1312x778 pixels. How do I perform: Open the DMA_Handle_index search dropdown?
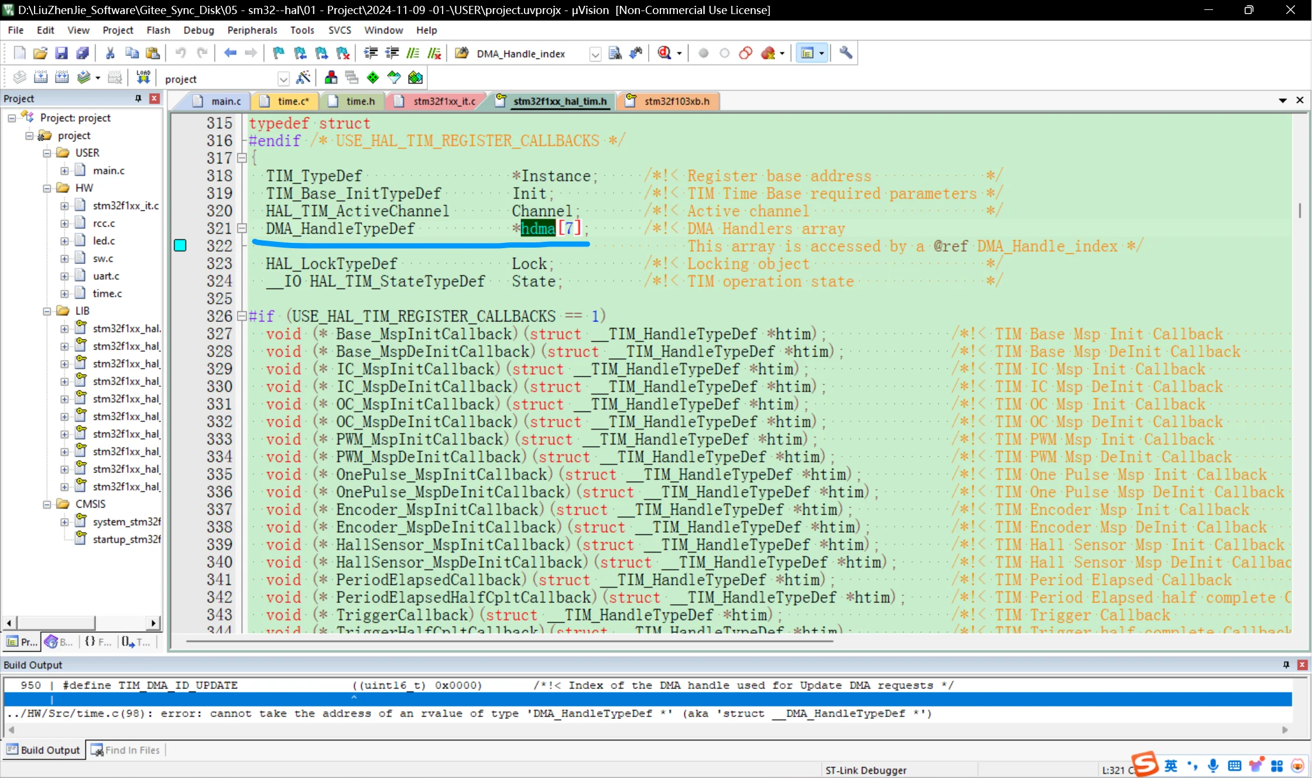coord(595,54)
